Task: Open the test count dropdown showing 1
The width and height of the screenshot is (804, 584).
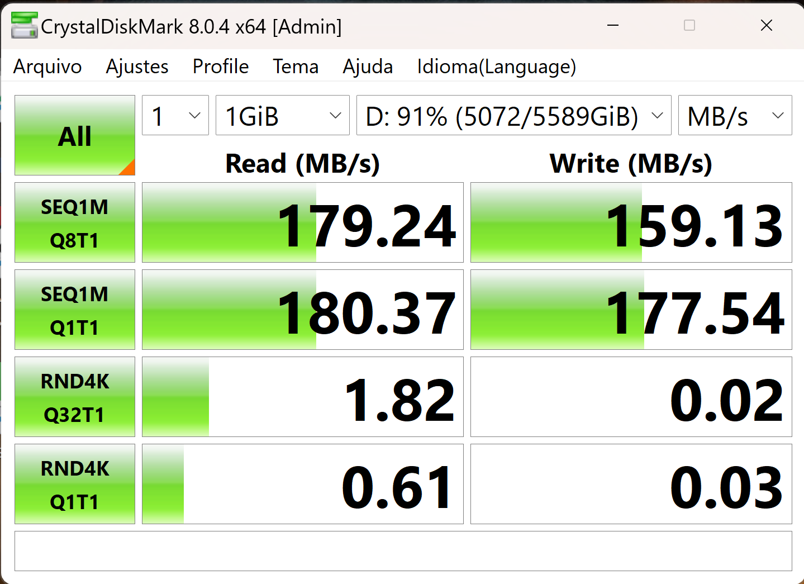Action: click(x=175, y=115)
